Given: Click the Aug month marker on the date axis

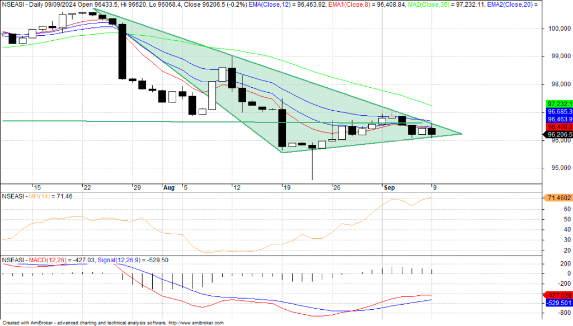Looking at the screenshot, I should tap(168, 188).
